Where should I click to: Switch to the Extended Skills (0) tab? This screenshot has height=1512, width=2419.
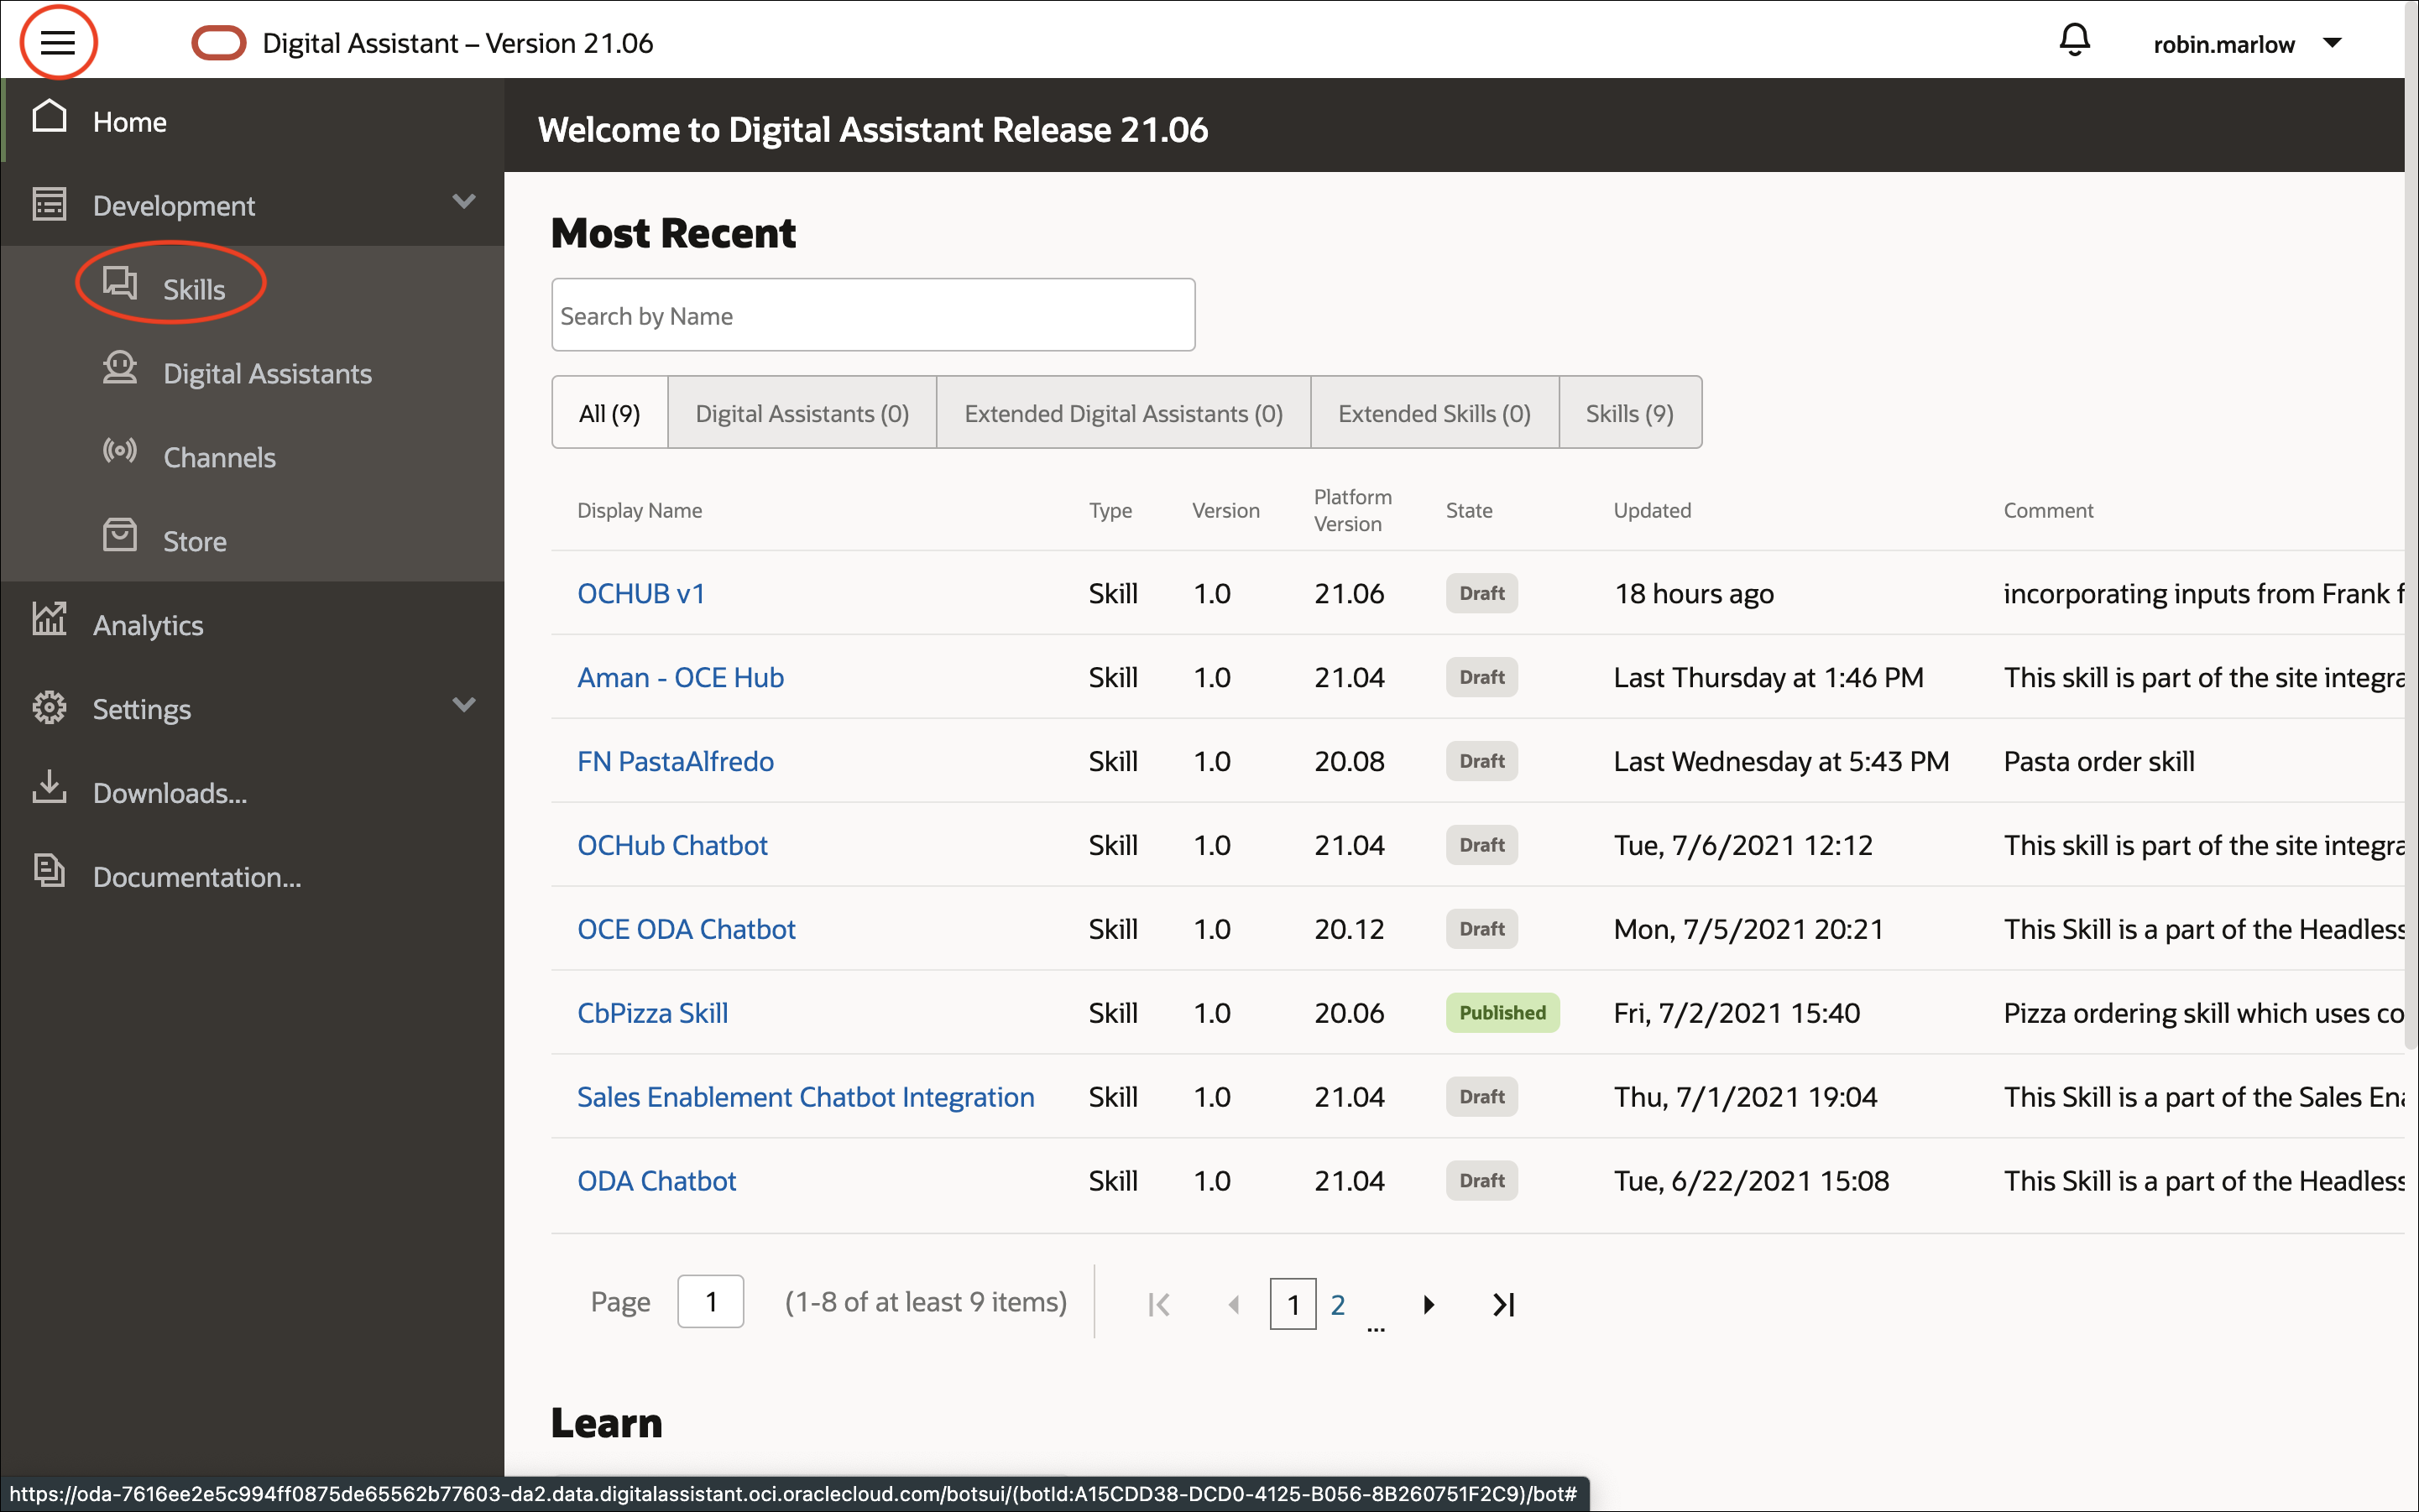pos(1434,412)
